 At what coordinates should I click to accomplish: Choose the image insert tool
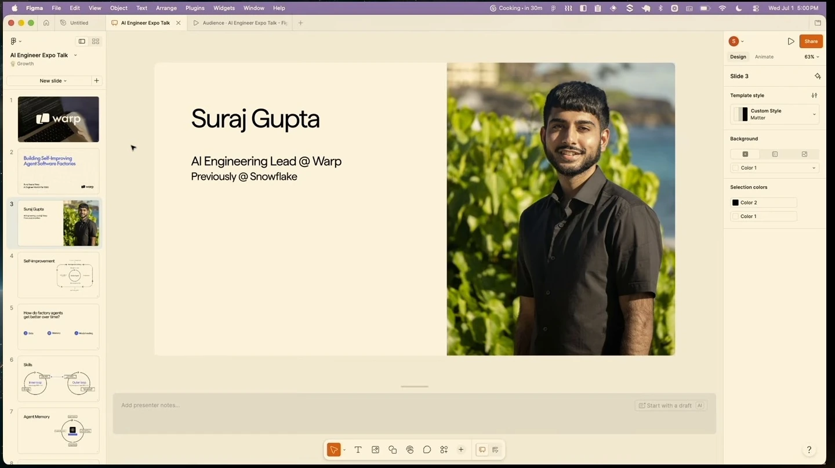pos(375,450)
